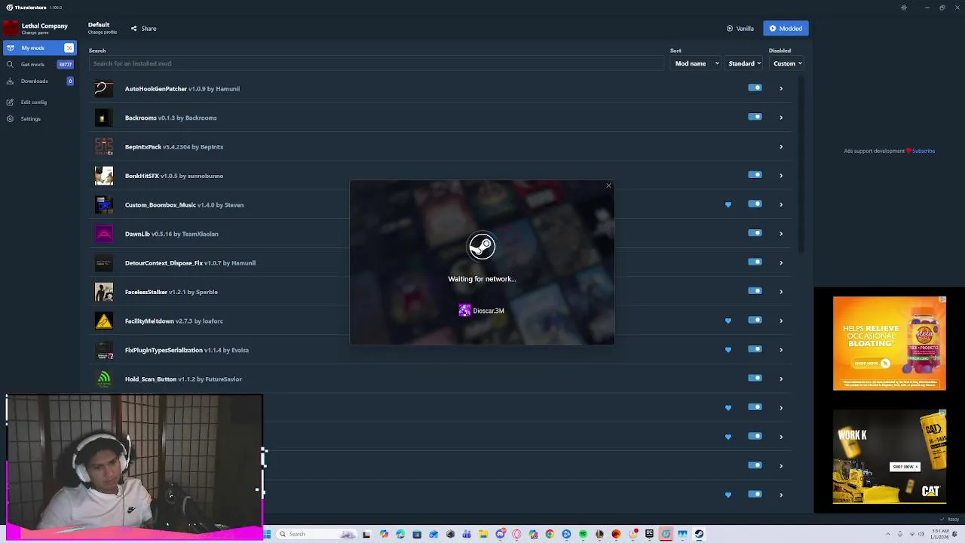Click the Hold_Scan_Button green signal icon
965x543 pixels.
coord(104,379)
